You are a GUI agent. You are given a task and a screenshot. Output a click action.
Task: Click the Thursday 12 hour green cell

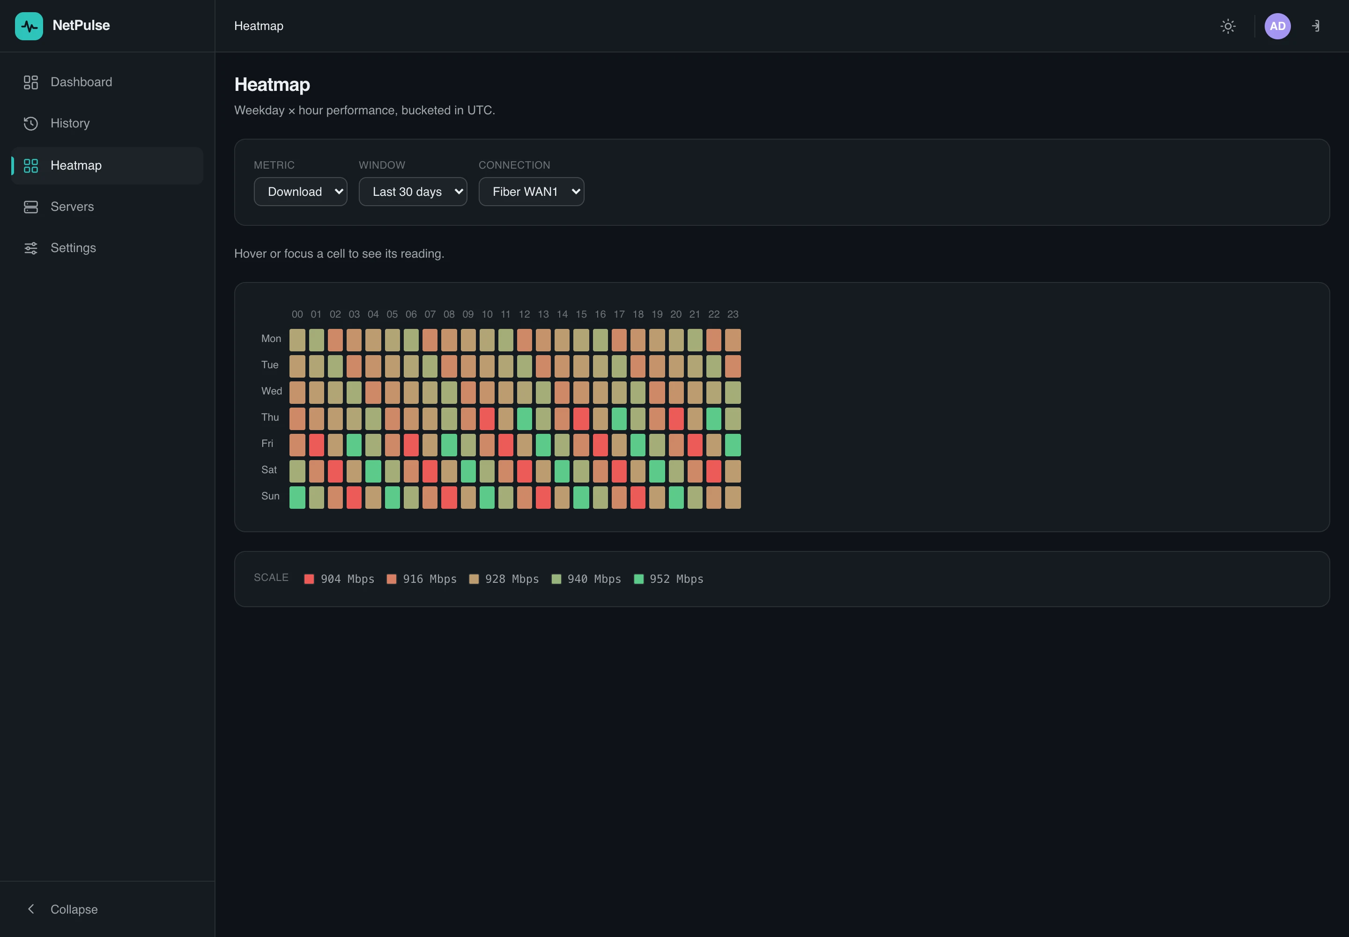coord(524,418)
